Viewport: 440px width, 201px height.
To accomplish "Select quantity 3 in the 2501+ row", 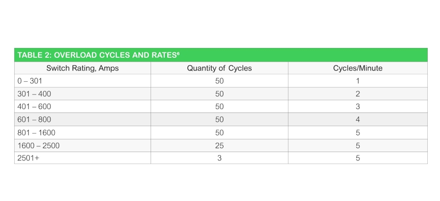I will click(220, 158).
